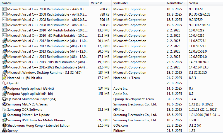Screen dimensions: 223x133
Task: Click install date 21. 7. 2025
Action: click(x=174, y=78)
